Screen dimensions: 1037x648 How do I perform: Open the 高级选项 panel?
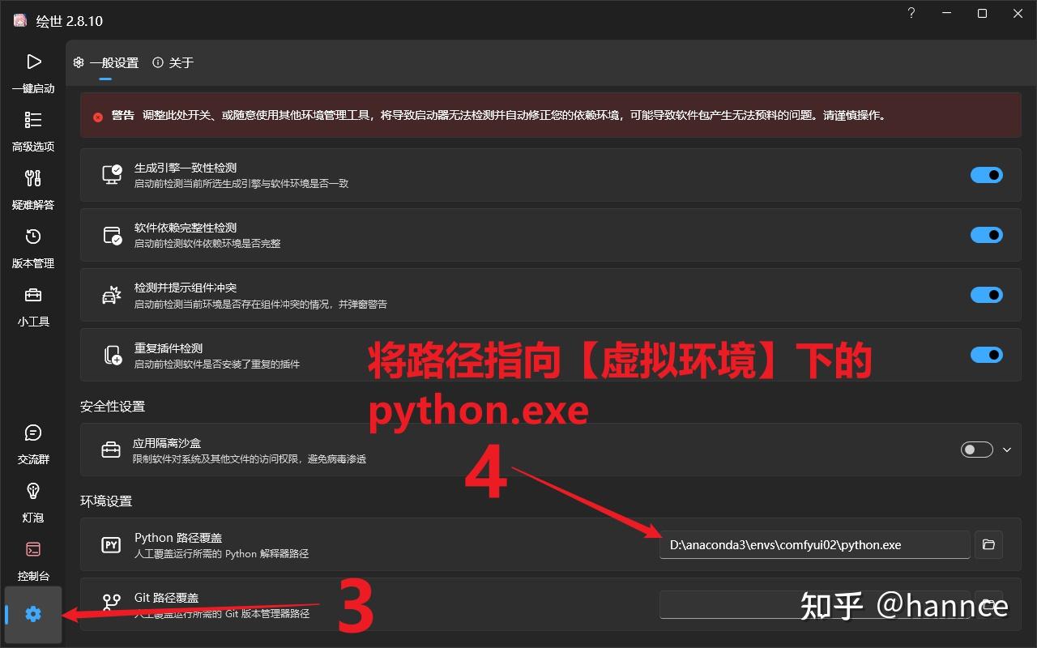pyautogui.click(x=33, y=130)
